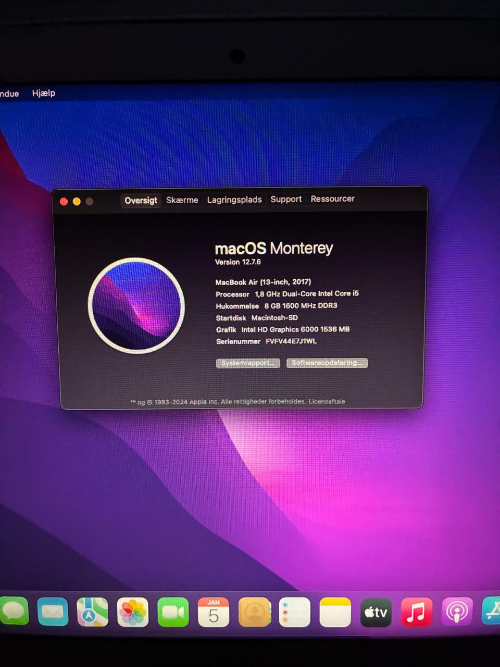The image size is (500, 667).
Task: Show the Ressourcer tab
Action: tap(332, 199)
